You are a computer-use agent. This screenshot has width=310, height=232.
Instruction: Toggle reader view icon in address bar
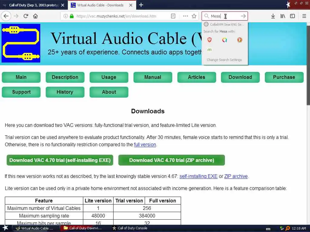tap(173, 16)
